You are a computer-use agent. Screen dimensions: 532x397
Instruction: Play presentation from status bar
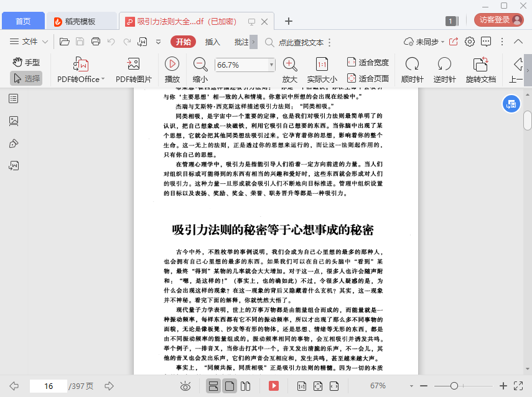273,386
